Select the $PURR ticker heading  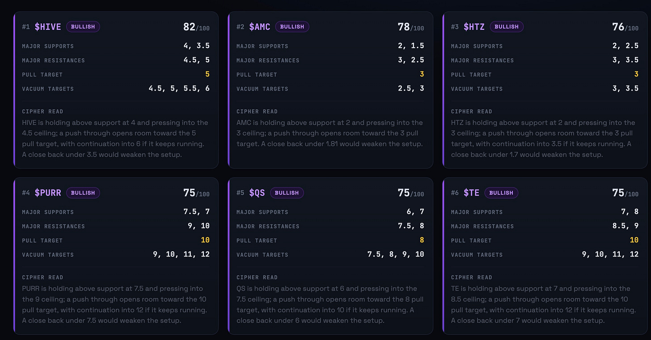coord(48,193)
